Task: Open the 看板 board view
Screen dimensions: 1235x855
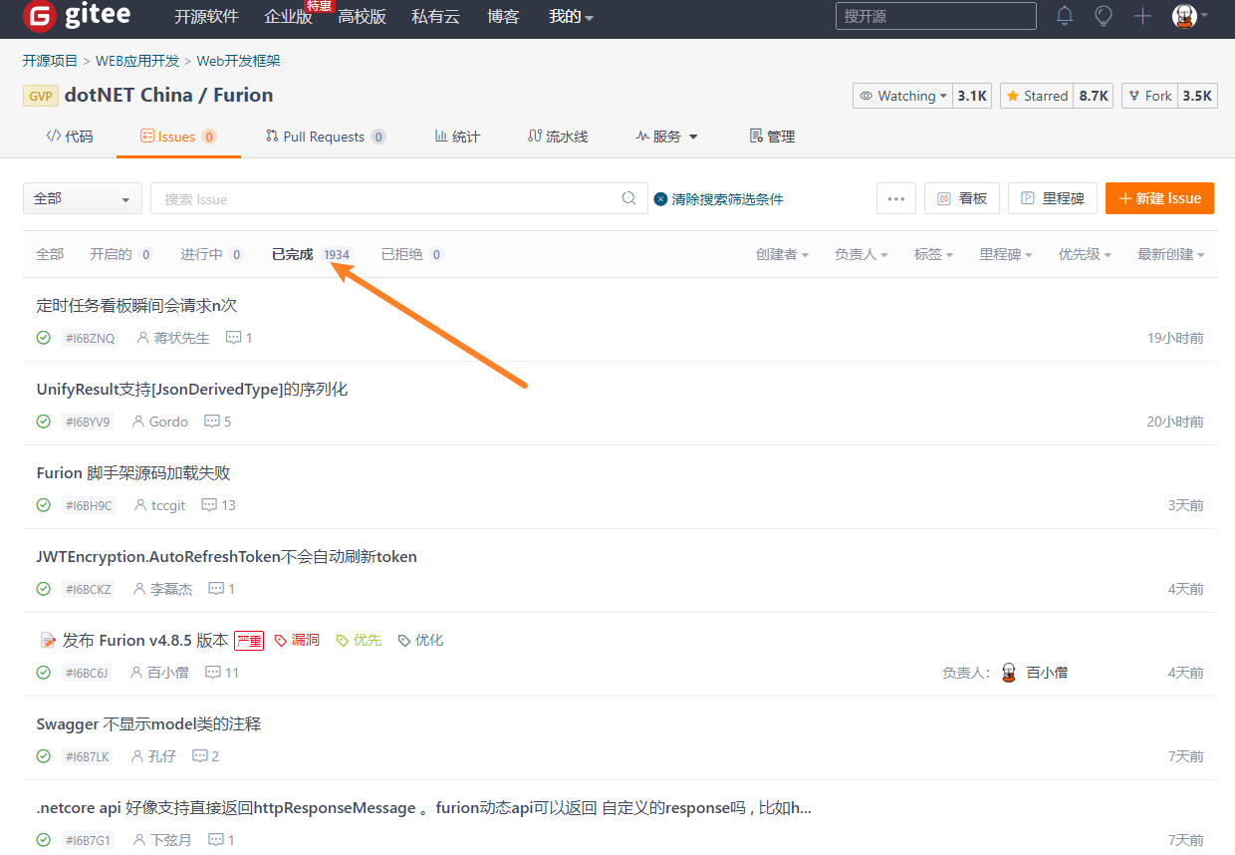Action: (961, 198)
